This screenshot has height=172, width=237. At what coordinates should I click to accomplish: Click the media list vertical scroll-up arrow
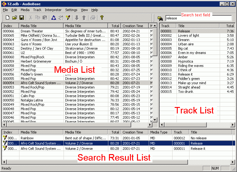point(155,26)
